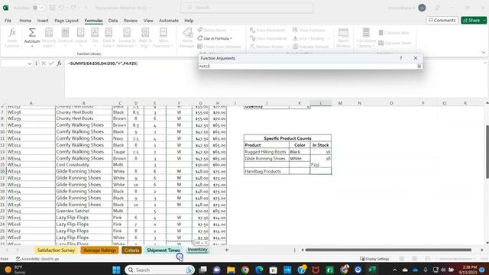Select the Inventory sheet tab
Screen dimensions: 489x275
tap(197, 250)
